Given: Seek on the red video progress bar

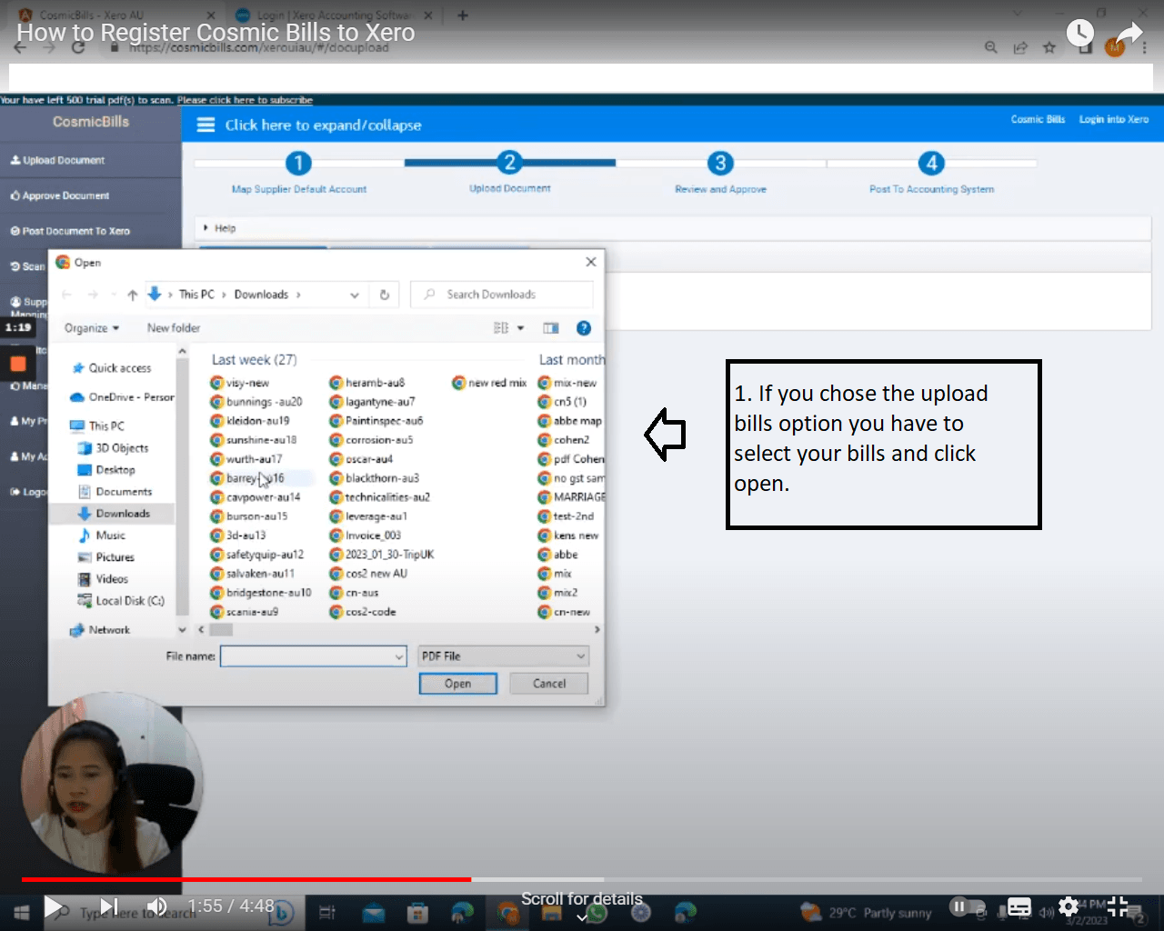Looking at the screenshot, I should 246,879.
